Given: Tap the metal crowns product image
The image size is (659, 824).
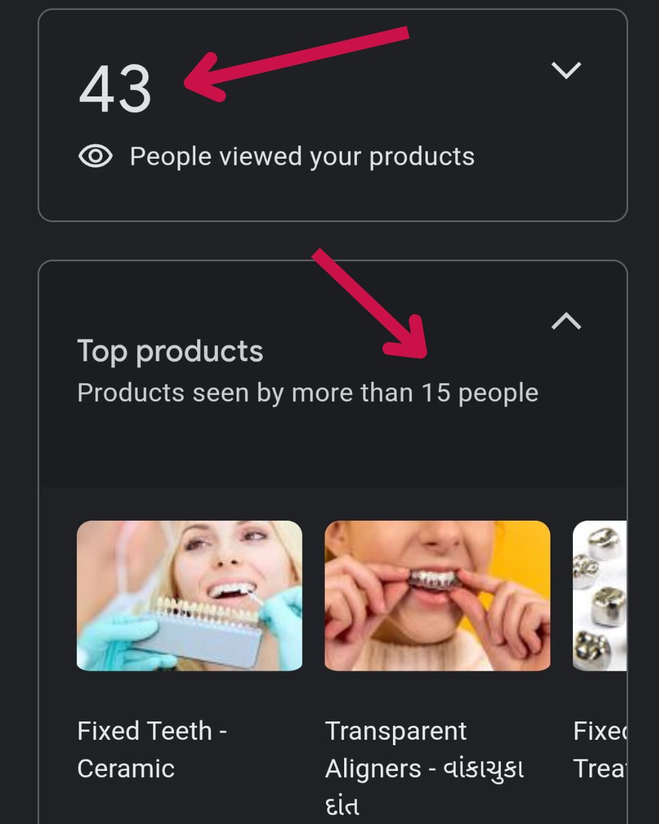Looking at the screenshot, I should (600, 595).
